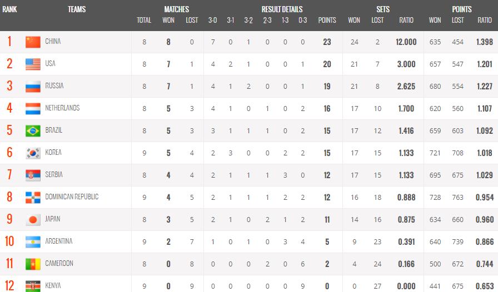
Task: Click the Serbia flag icon
Action: point(33,175)
